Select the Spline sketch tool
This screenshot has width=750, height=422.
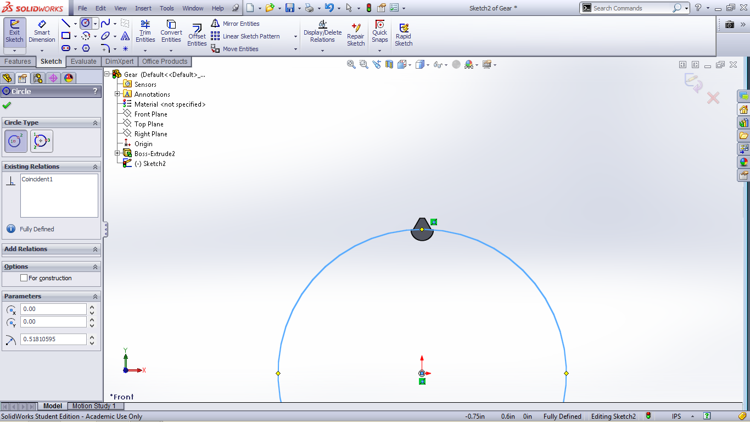(105, 23)
